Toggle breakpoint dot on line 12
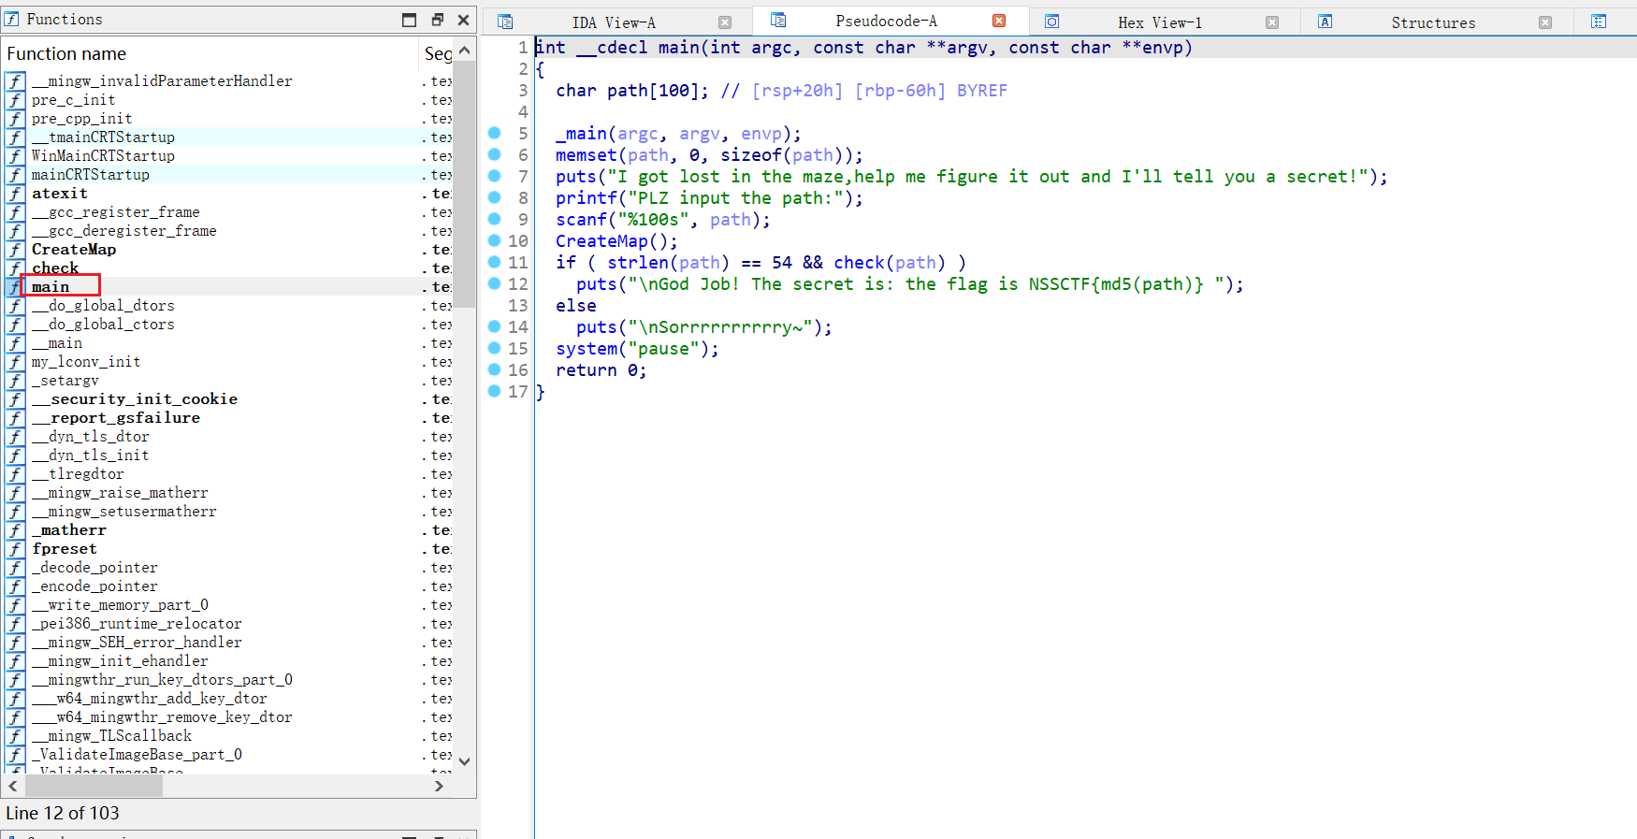 (x=495, y=283)
